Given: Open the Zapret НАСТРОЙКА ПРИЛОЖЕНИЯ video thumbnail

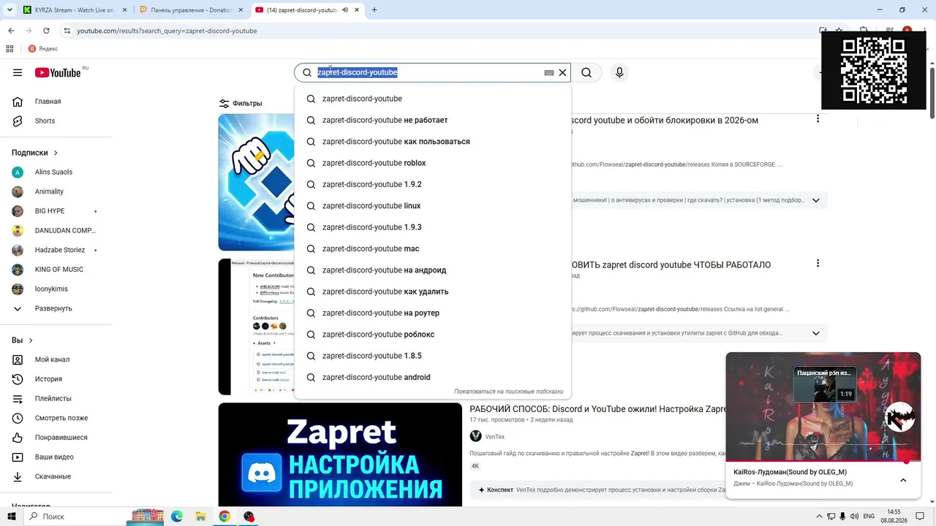Looking at the screenshot, I should coord(340,454).
